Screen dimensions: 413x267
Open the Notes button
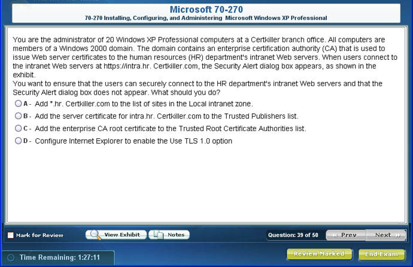coord(169,235)
